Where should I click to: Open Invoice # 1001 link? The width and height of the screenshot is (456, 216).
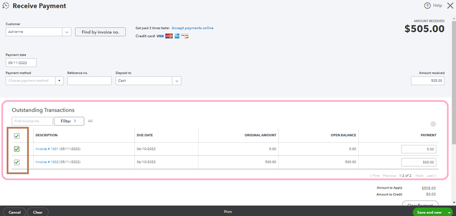[x=47, y=149]
